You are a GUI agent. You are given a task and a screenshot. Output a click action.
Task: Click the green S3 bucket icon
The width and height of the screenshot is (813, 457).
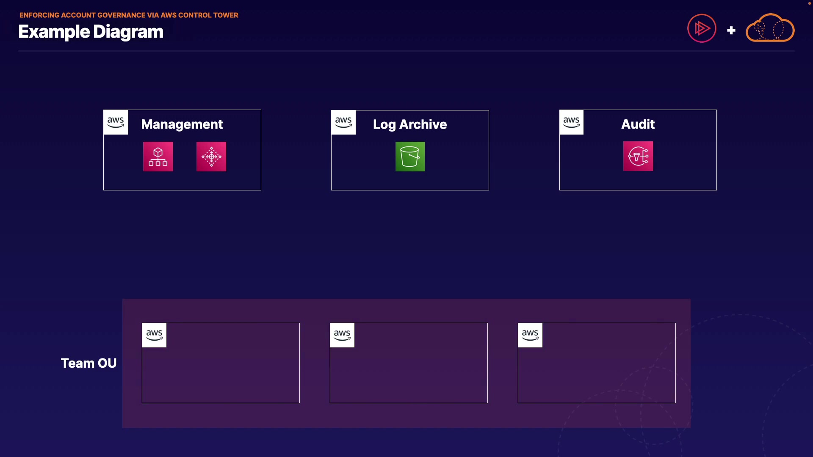click(410, 157)
